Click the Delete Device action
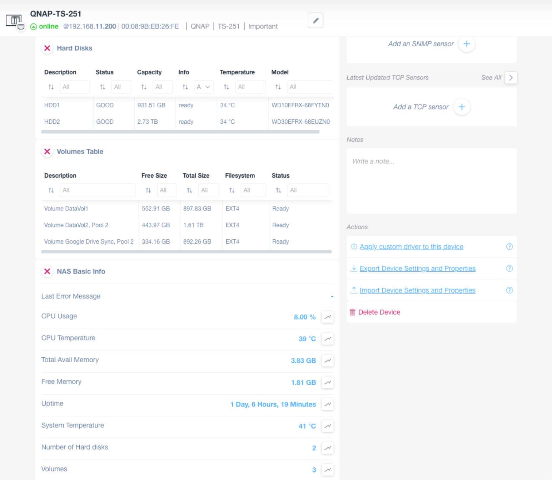Image resolution: width=552 pixels, height=480 pixels. pos(379,312)
